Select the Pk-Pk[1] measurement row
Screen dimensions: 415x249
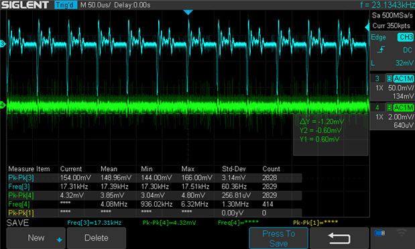tap(154, 213)
